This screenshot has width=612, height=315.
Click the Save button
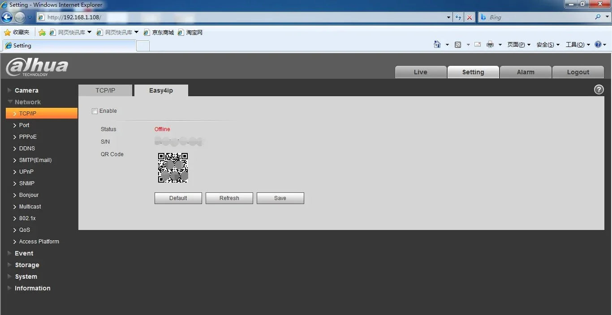tap(280, 198)
